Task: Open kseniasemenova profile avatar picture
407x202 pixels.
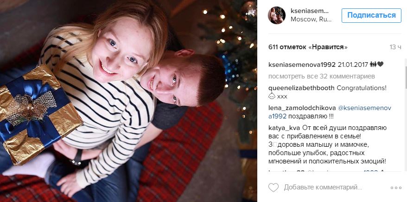Action: click(x=277, y=15)
